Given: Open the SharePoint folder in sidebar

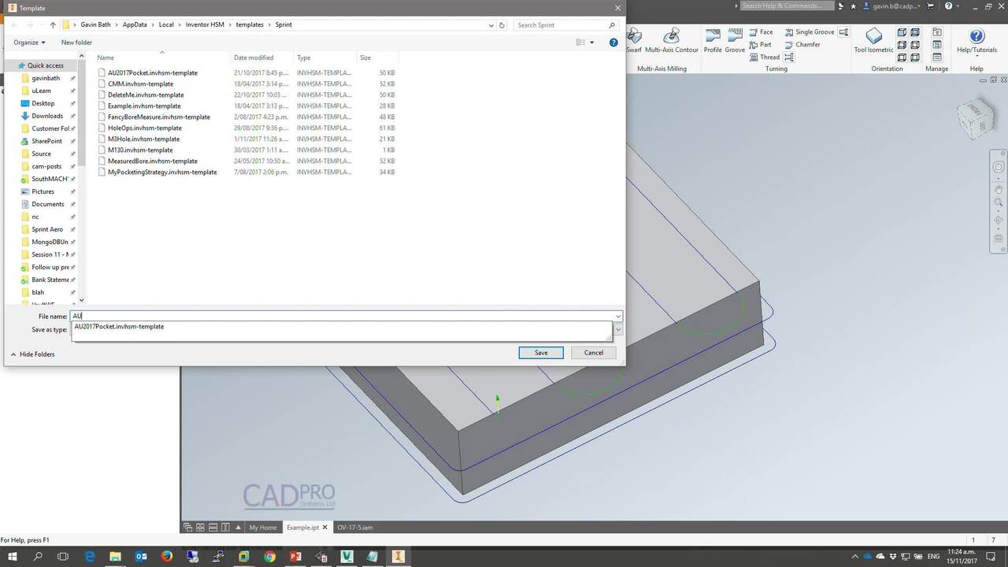Looking at the screenshot, I should (46, 141).
